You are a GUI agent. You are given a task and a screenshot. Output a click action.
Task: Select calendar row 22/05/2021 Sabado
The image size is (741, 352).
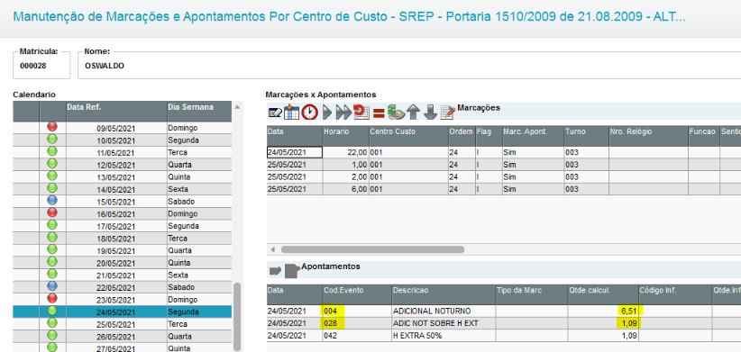tap(123, 287)
